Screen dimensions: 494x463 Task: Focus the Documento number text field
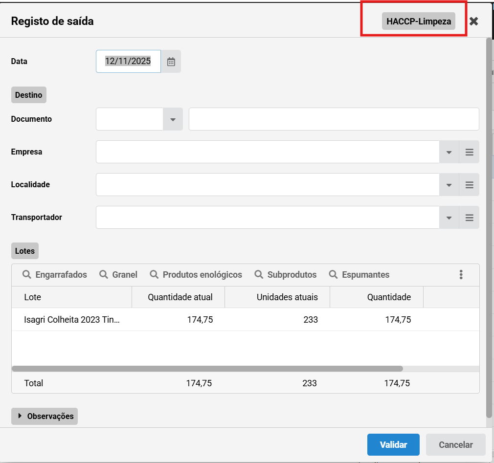click(x=334, y=119)
